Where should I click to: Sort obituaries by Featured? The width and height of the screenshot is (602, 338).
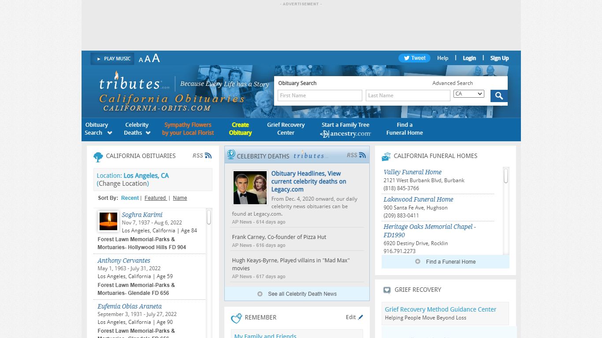[x=156, y=198]
